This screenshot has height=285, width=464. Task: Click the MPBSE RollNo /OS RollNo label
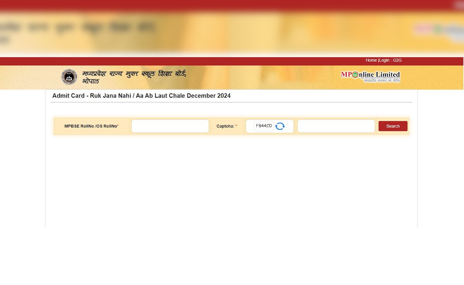(91, 126)
